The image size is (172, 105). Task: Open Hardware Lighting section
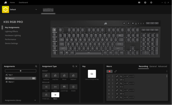click(x=13, y=35)
